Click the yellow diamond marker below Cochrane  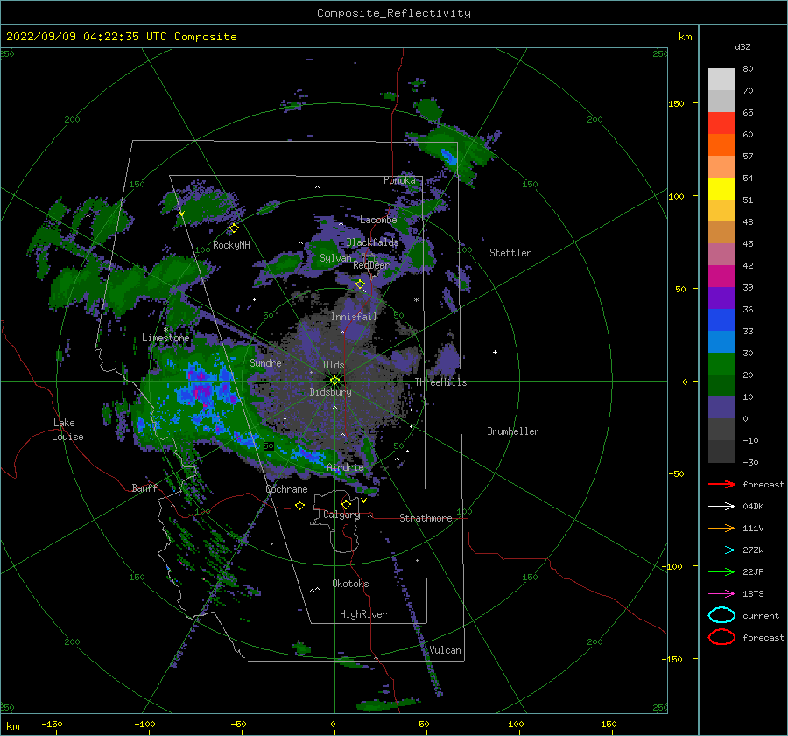coord(299,505)
